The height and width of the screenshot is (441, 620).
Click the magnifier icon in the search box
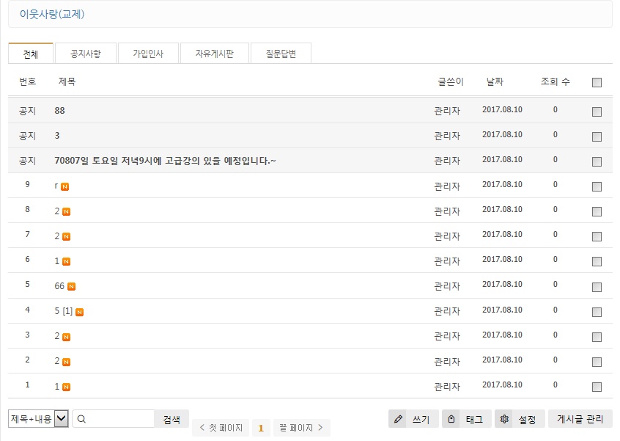coord(81,419)
